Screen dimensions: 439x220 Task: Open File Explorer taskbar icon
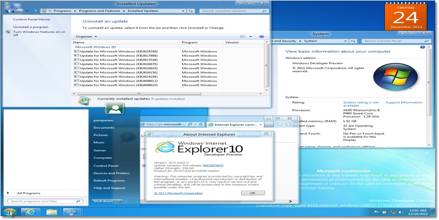(x=52, y=212)
